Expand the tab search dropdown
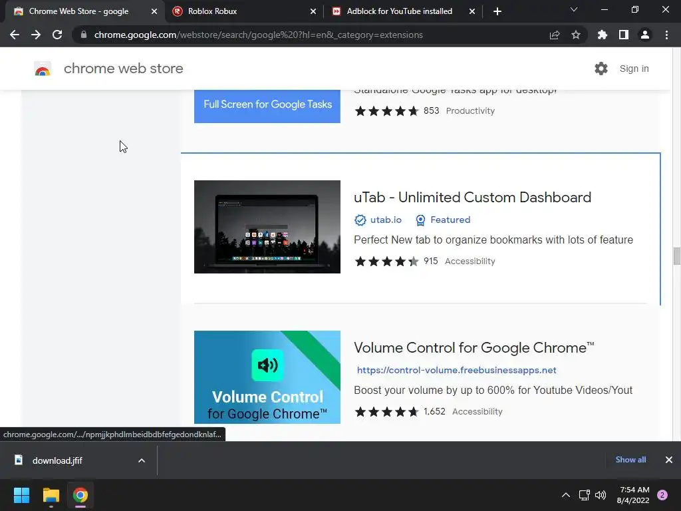Screen dimensions: 681x511 pyautogui.click(x=574, y=9)
